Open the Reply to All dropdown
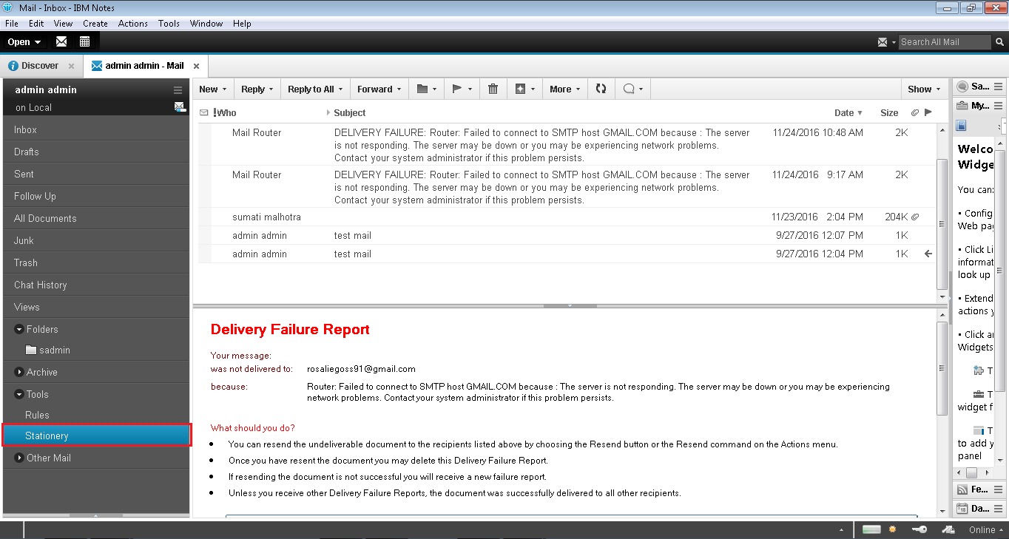 (315, 89)
